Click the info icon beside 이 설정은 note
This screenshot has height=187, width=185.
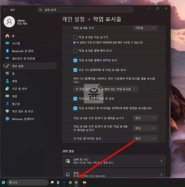[x=75, y=42]
